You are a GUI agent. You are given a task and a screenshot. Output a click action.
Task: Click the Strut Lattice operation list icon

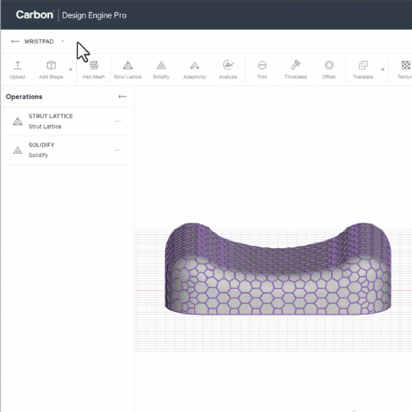18,121
